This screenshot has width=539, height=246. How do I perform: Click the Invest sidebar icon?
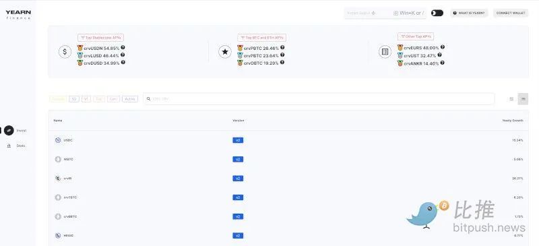pos(9,130)
